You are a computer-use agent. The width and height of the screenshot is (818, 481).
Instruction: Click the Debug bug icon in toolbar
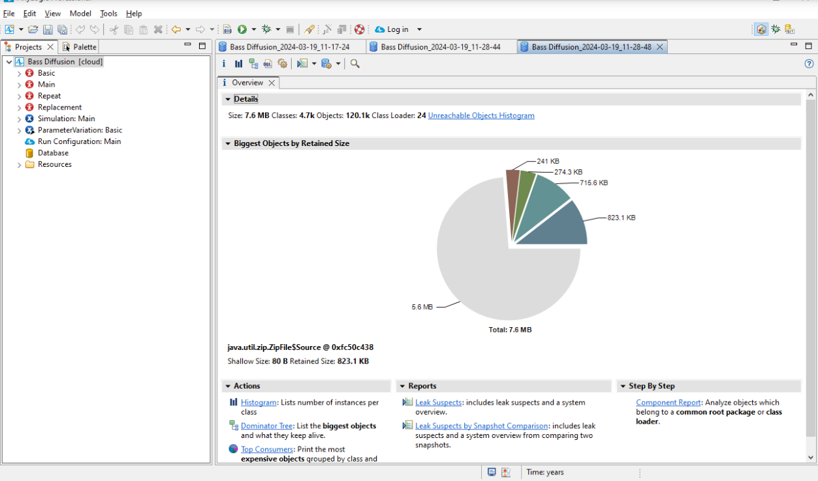(266, 29)
